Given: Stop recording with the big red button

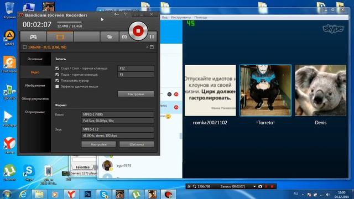Looking at the screenshot, I should point(138,31).
